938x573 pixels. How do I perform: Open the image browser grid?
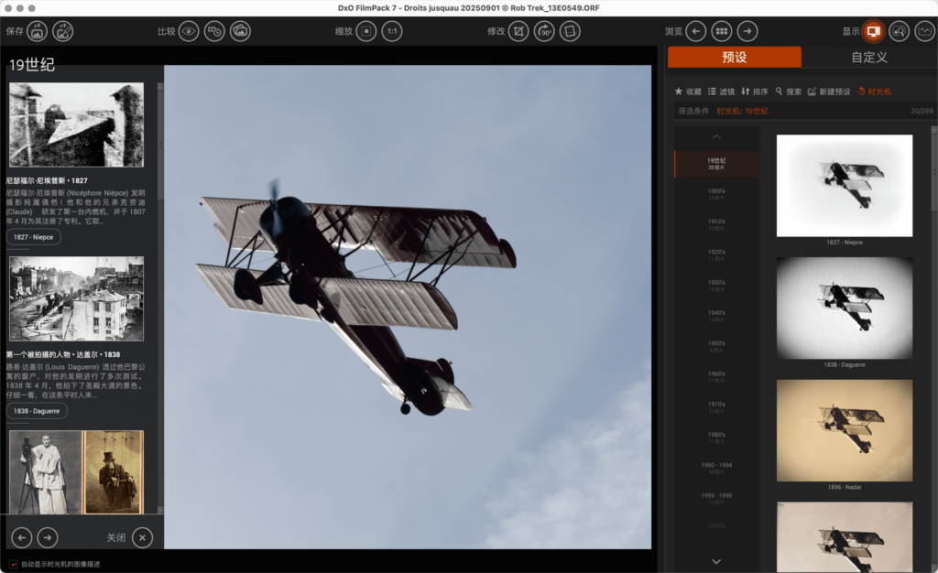(x=722, y=31)
